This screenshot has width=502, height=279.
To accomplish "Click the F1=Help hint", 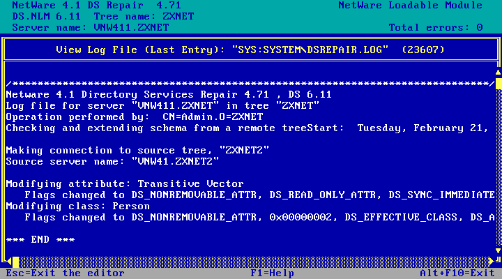I will point(272,273).
